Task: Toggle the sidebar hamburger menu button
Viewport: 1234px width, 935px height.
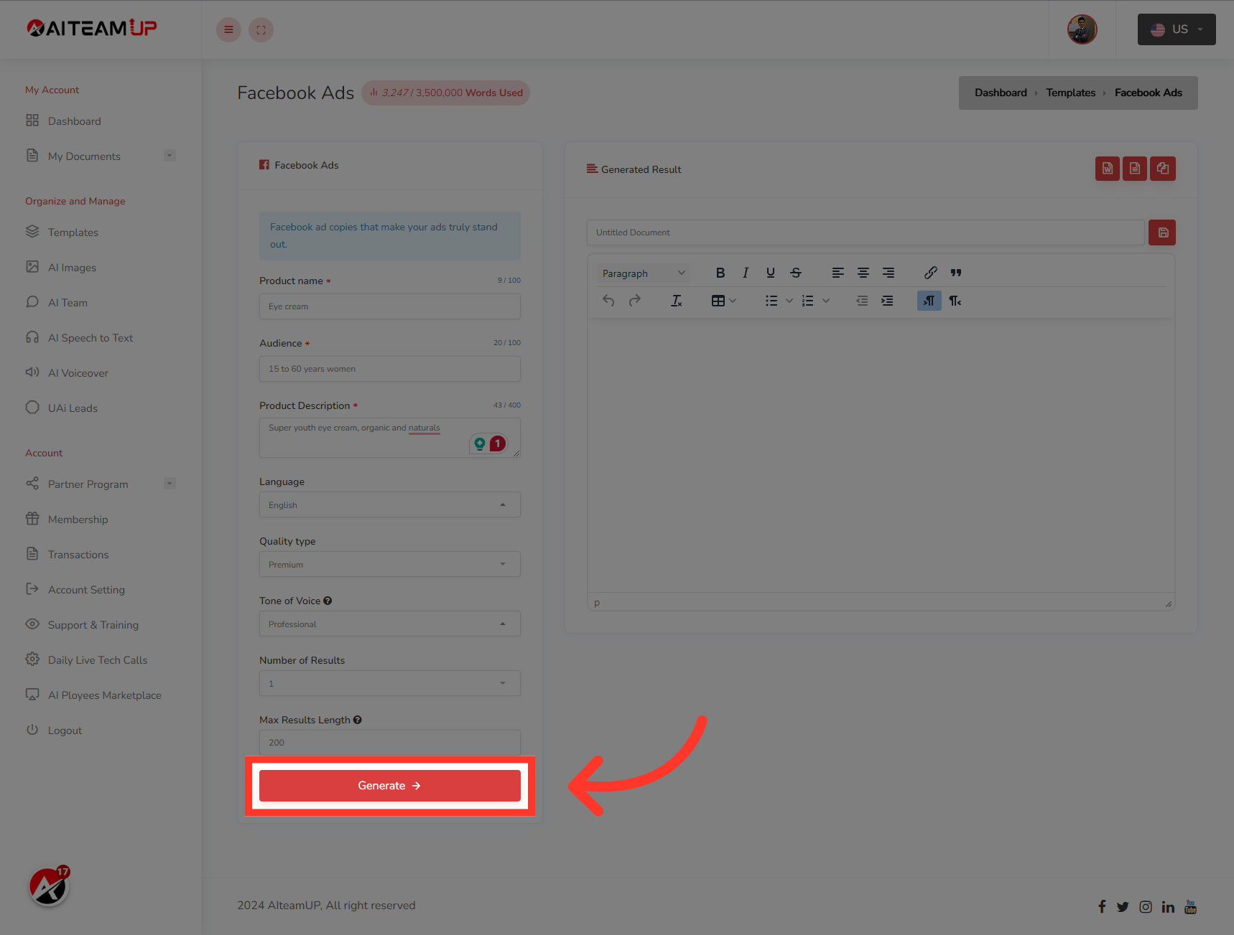Action: tap(228, 29)
